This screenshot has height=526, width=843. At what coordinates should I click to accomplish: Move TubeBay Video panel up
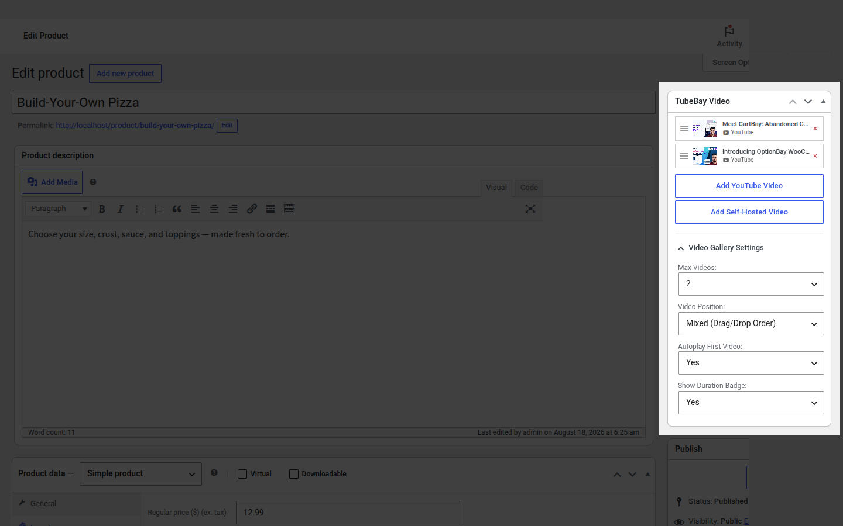point(793,102)
